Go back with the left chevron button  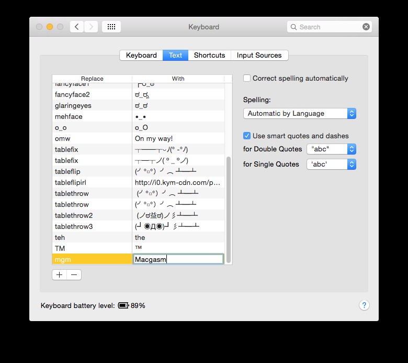(77, 27)
